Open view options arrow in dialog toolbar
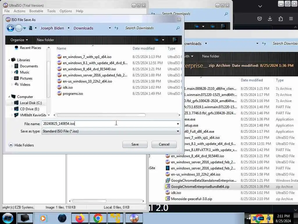Viewport: 298px width, 224px height. [163, 40]
